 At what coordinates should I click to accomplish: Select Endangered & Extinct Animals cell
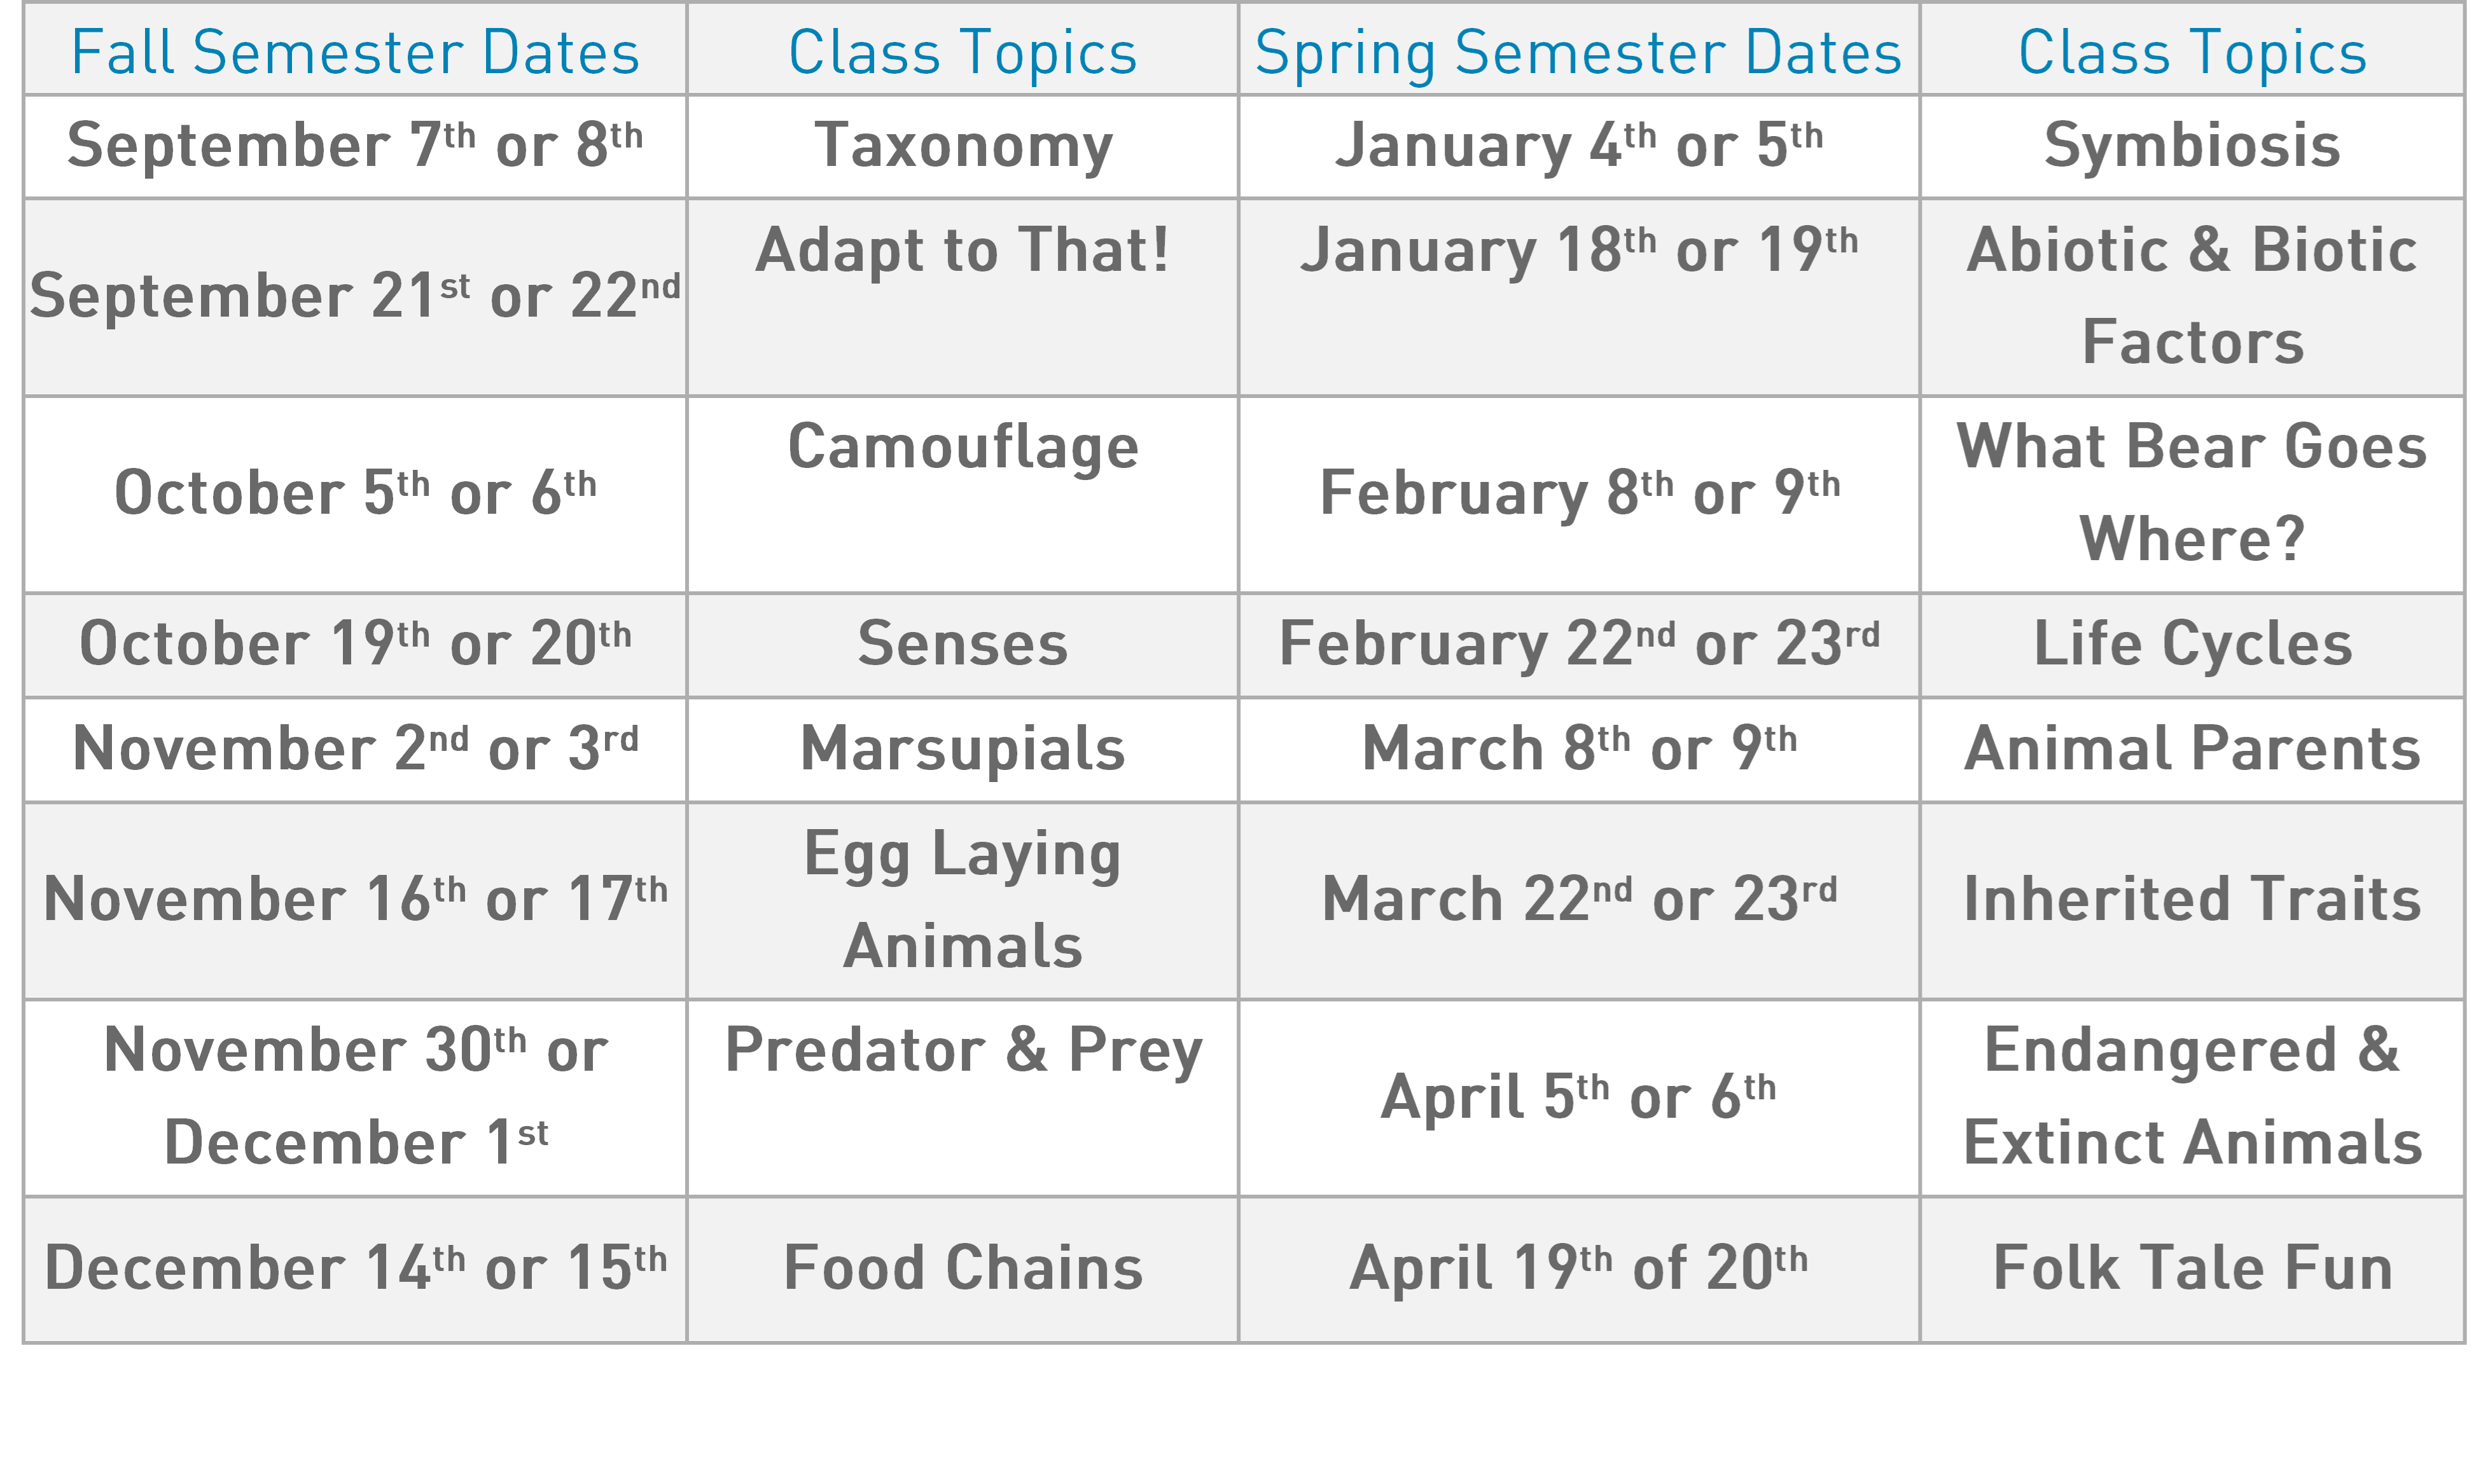coord(2192,1098)
